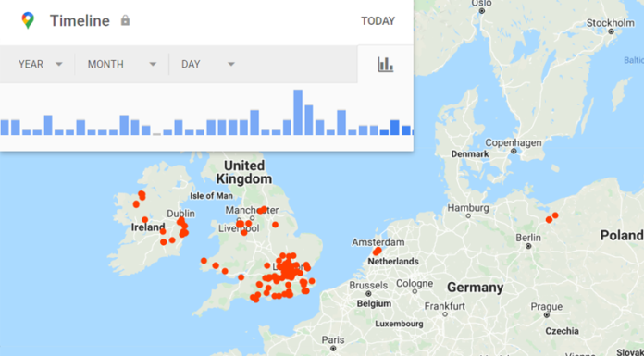This screenshot has height=356, width=644.
Task: Click the Stockholm city marker
Action: [x=611, y=31]
